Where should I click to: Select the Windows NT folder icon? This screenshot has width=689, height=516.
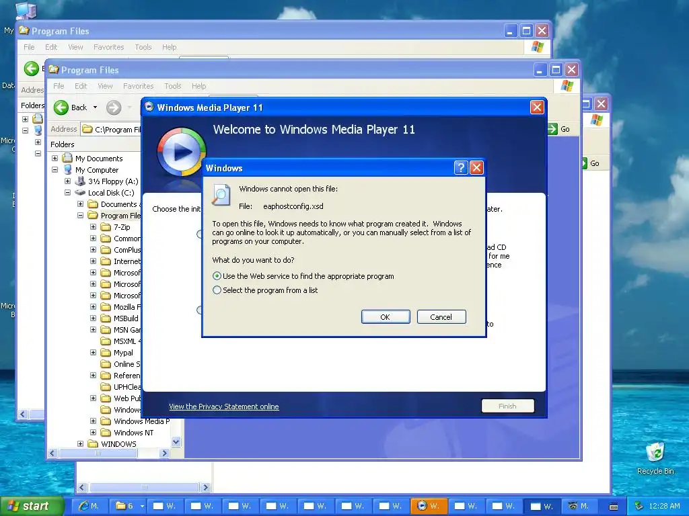[x=106, y=432]
